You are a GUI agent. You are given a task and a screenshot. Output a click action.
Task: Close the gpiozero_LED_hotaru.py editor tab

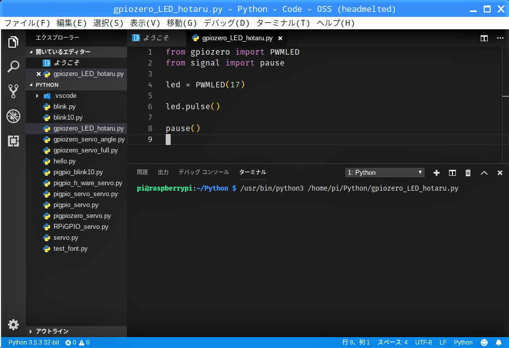280,38
